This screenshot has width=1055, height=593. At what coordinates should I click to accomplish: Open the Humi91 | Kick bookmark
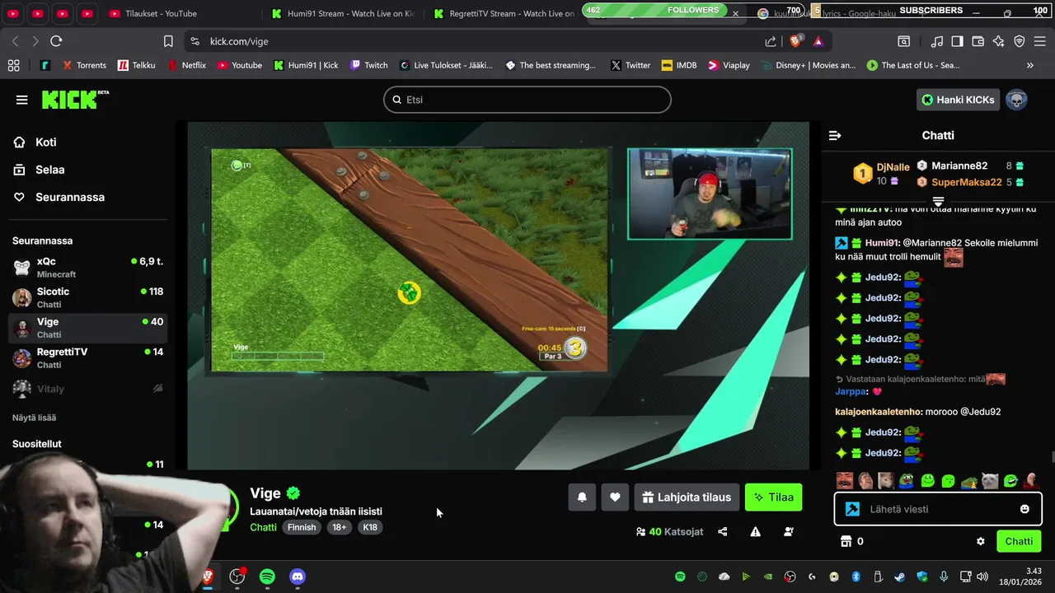pos(306,65)
